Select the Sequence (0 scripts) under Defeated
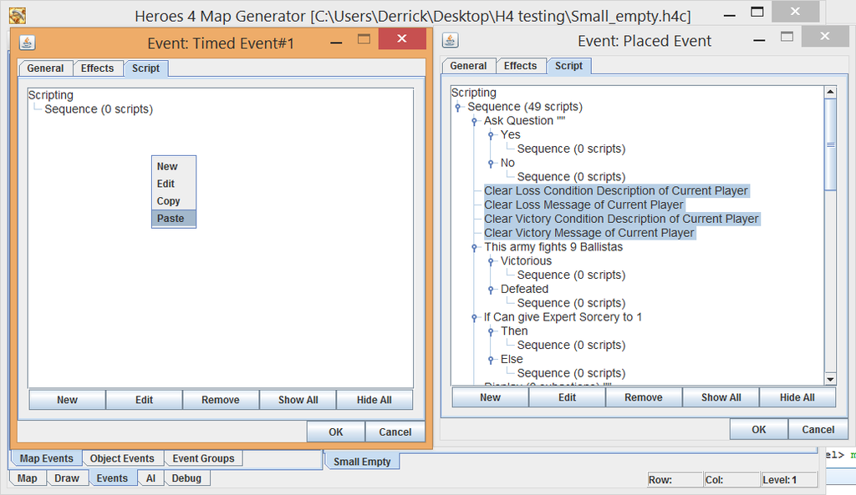Image resolution: width=856 pixels, height=495 pixels. [x=571, y=303]
